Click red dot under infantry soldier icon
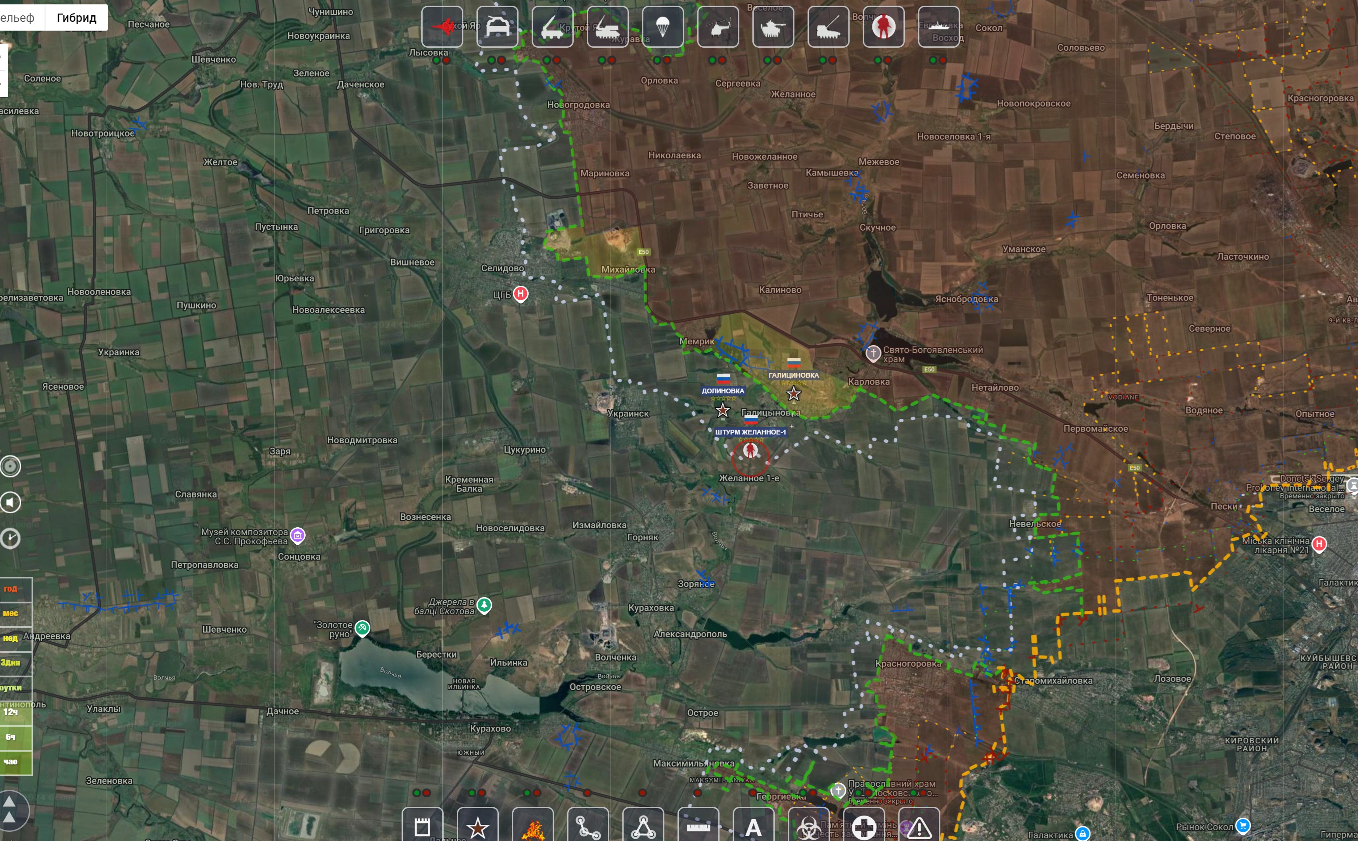Screen dimensions: 1358x841 pos(887,60)
